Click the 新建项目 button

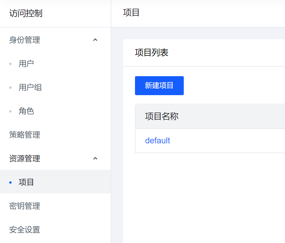[159, 86]
